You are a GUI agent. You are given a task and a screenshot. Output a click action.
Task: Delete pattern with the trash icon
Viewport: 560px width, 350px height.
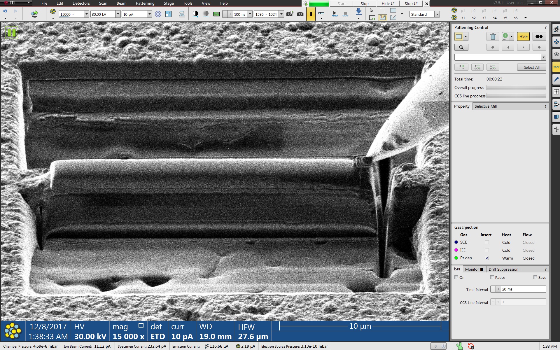(x=493, y=37)
